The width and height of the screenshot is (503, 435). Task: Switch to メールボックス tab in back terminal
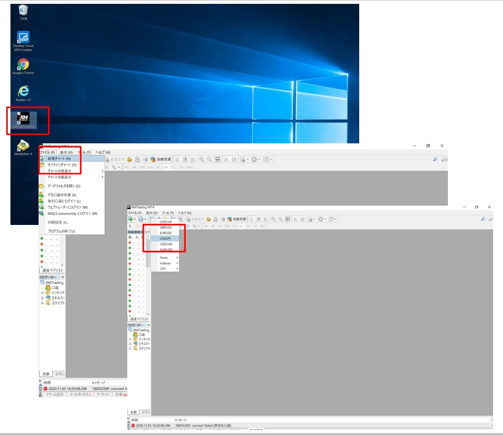pos(80,395)
